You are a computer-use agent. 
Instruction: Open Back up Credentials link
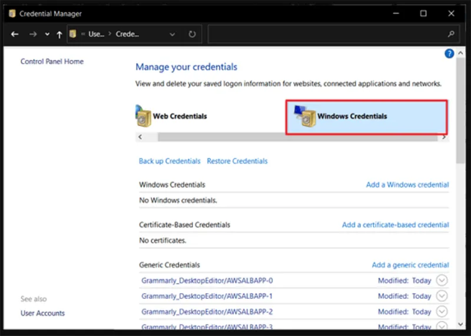pyautogui.click(x=170, y=161)
